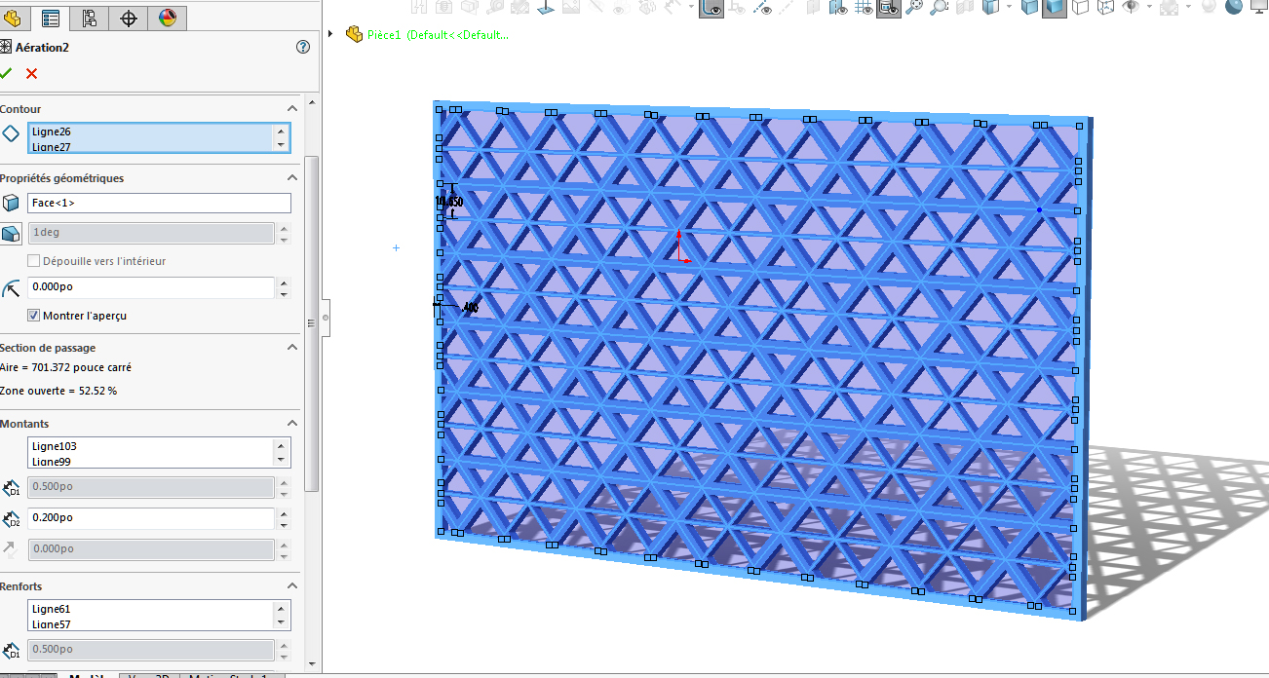Open help for the Aération2 feature
The height and width of the screenshot is (678, 1269).
(x=302, y=47)
